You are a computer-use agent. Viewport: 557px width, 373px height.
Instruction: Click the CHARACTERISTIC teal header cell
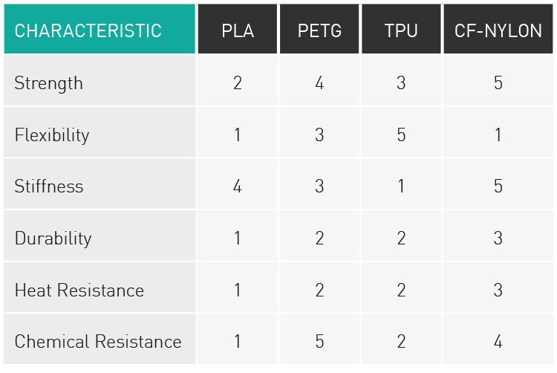[100, 29]
